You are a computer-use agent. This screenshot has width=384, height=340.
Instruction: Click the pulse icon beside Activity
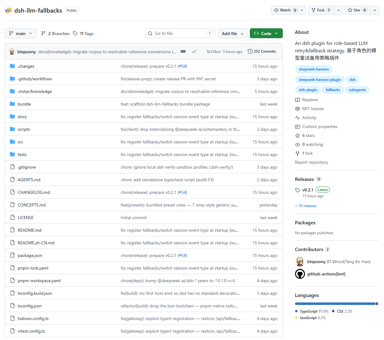(298, 118)
